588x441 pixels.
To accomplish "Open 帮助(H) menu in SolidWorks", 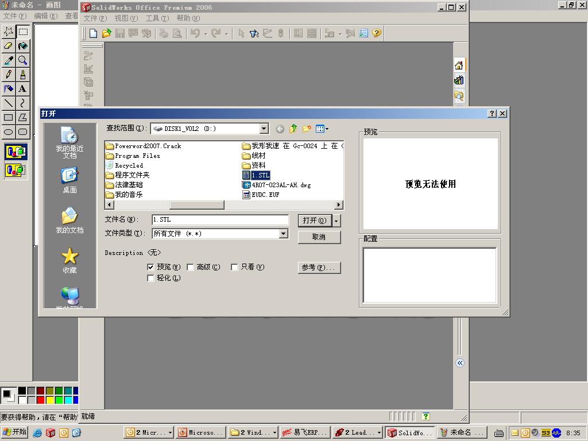I will click(188, 18).
